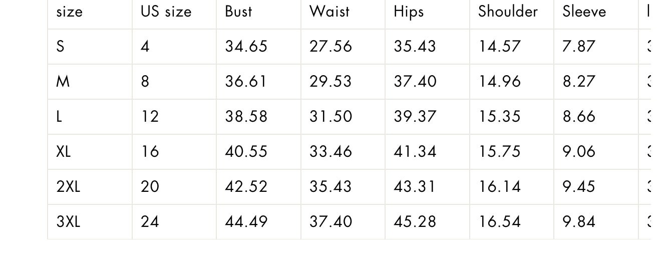The image size is (668, 269).
Task: Click the Hips column header
Action: coord(409,12)
